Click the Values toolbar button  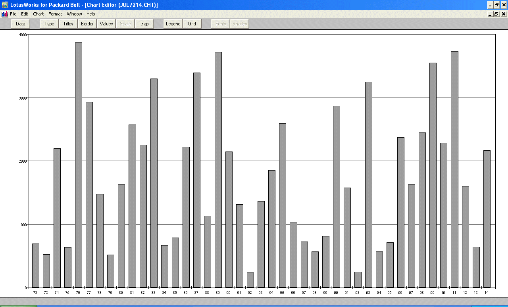[106, 24]
